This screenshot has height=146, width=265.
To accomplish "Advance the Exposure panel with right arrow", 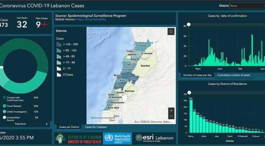I will (47, 124).
